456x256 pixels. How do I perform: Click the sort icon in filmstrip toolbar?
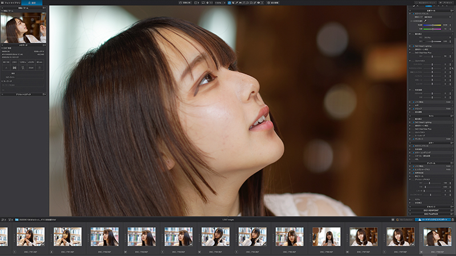tap(3, 220)
